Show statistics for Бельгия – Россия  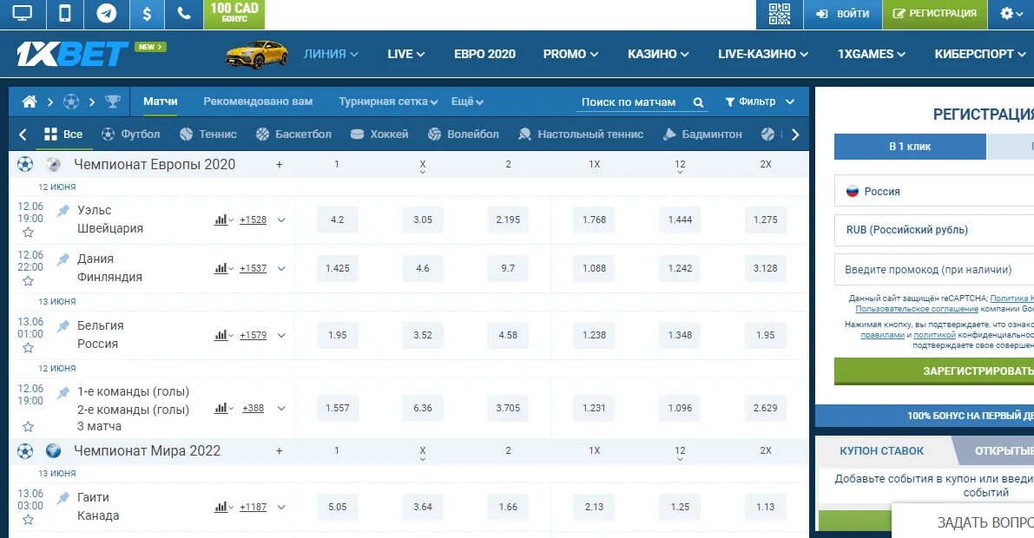(x=223, y=335)
